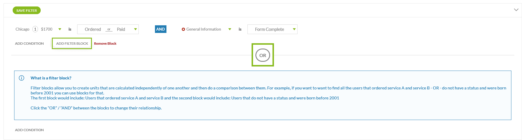Expand the General Information dropdown arrow

pos(230,29)
